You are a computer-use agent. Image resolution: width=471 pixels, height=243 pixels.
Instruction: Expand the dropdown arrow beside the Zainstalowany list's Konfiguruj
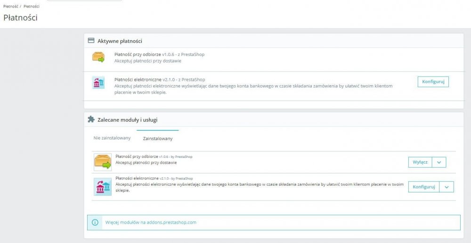(x=447, y=187)
